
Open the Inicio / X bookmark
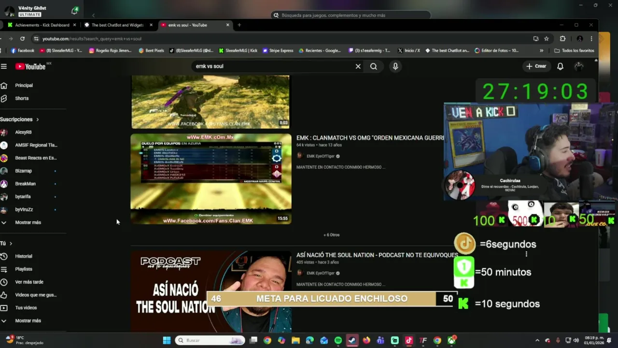click(409, 50)
